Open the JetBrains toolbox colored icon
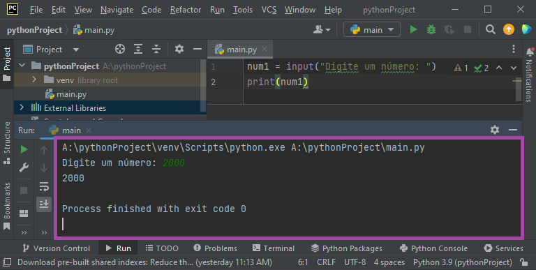 [527, 30]
